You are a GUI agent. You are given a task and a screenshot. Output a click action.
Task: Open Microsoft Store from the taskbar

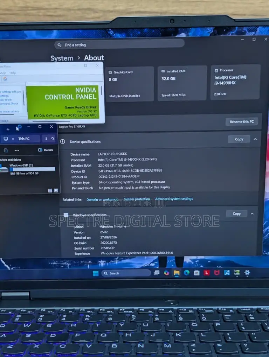click(x=196, y=273)
